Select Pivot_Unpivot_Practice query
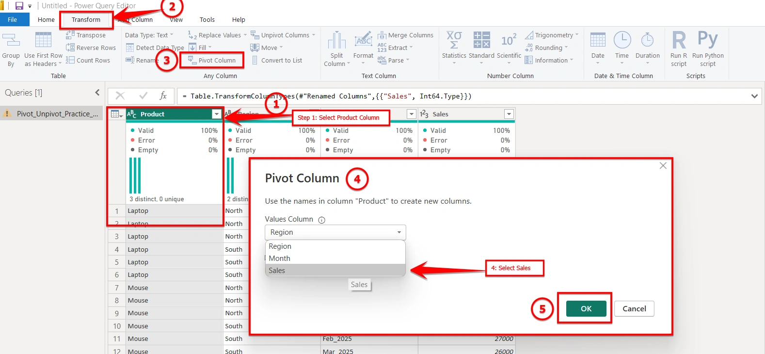Viewport: 765px width, 354px height. pyautogui.click(x=51, y=113)
